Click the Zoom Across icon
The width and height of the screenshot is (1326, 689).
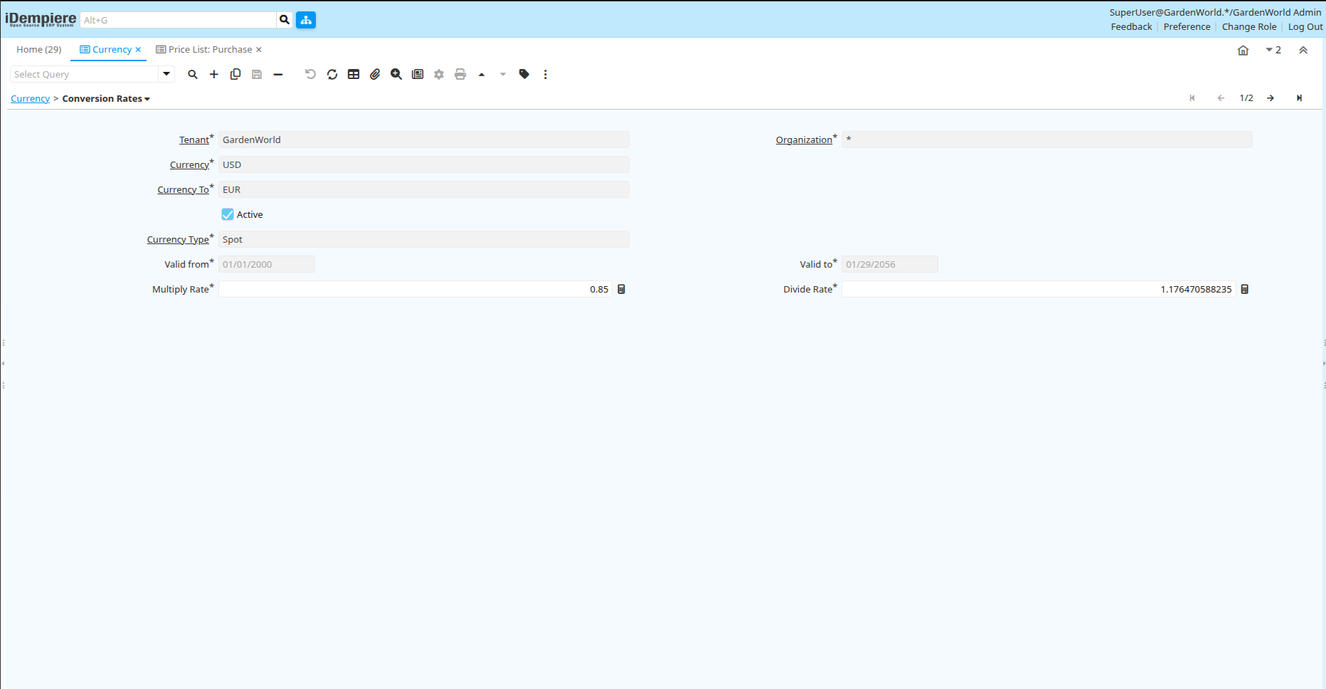click(396, 74)
